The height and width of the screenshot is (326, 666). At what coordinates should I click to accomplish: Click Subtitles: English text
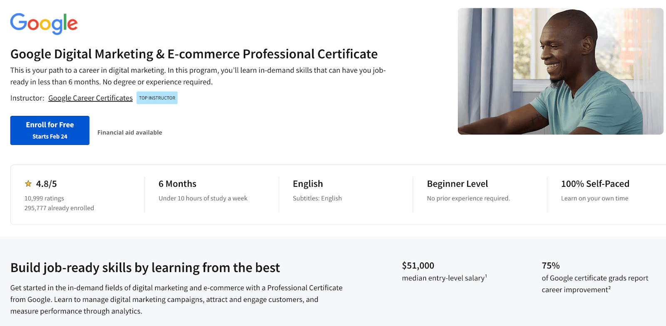pos(317,199)
